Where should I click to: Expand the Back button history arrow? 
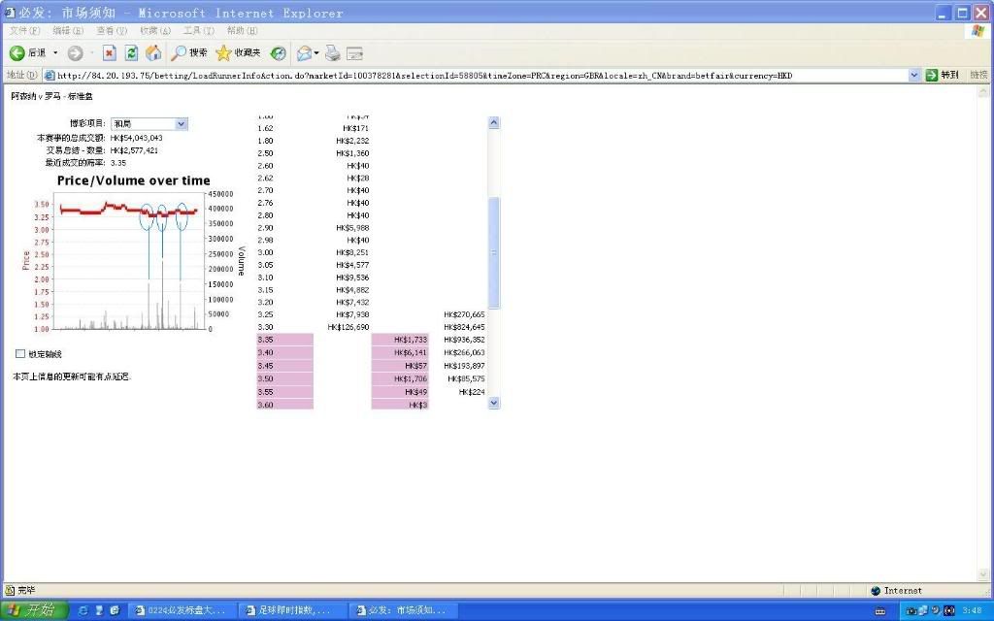(55, 52)
